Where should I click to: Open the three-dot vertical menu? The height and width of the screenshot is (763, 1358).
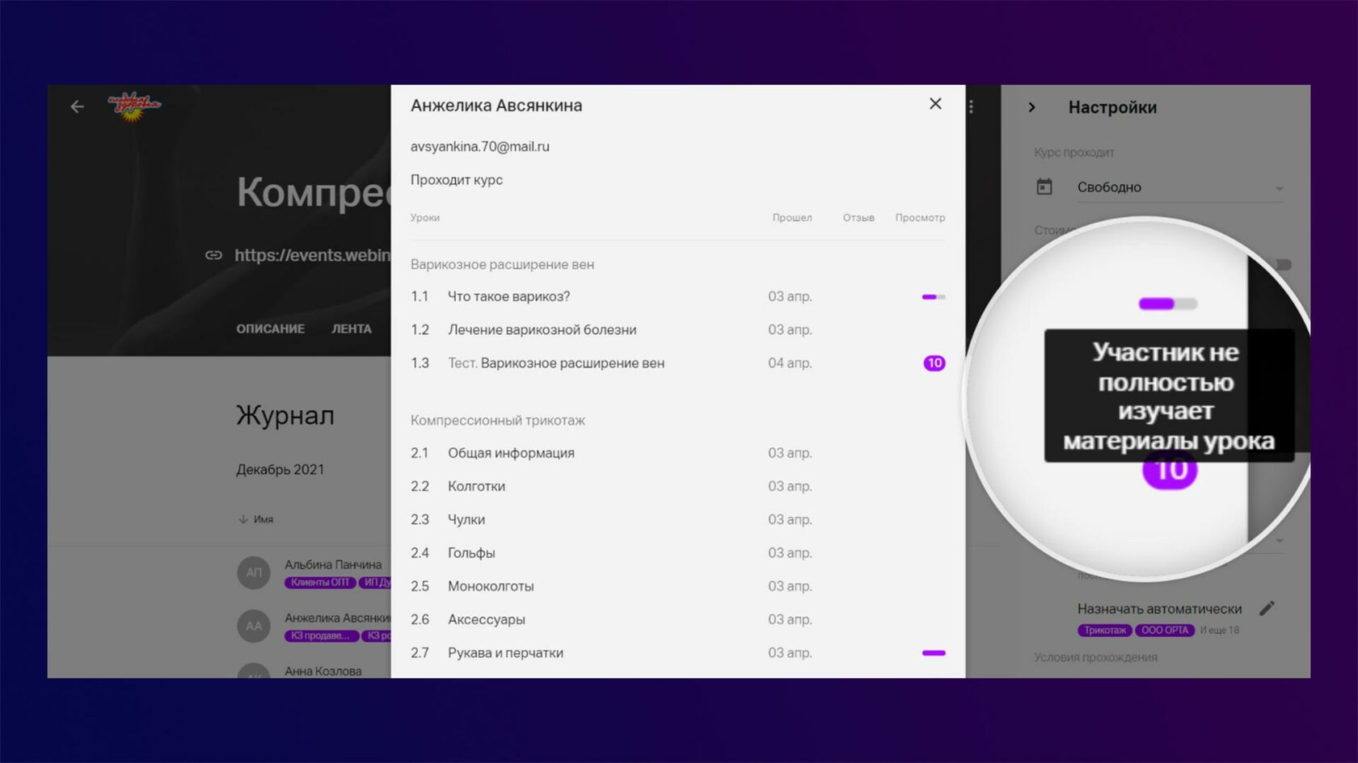(x=971, y=107)
